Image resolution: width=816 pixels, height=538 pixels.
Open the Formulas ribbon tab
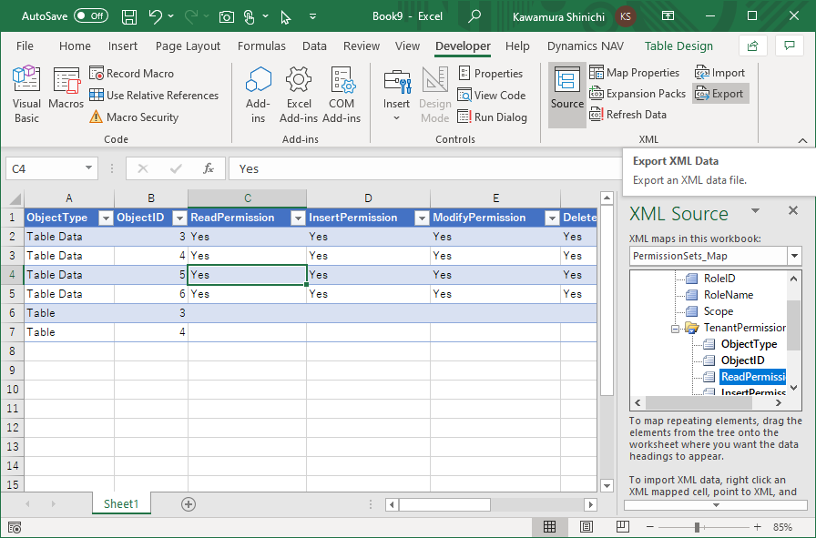click(260, 46)
